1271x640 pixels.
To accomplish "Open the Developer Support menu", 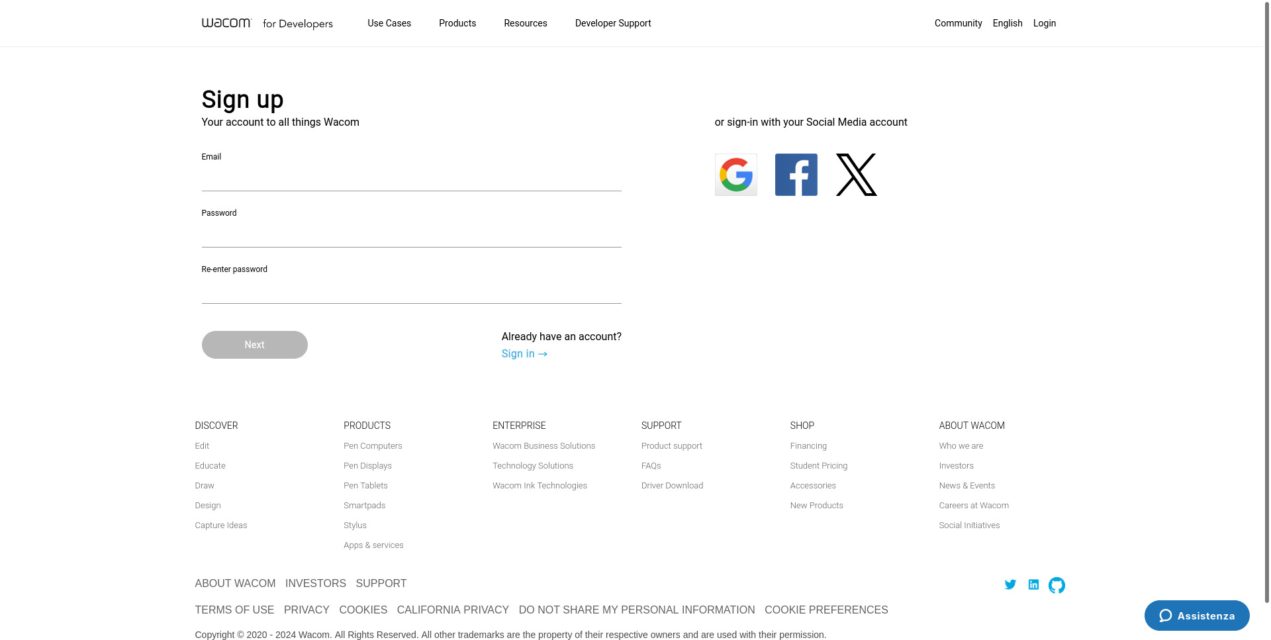I will (613, 23).
